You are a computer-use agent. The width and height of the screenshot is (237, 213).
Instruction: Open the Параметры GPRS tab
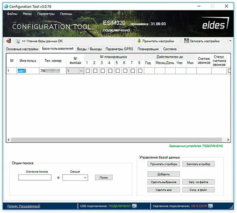click(x=119, y=49)
